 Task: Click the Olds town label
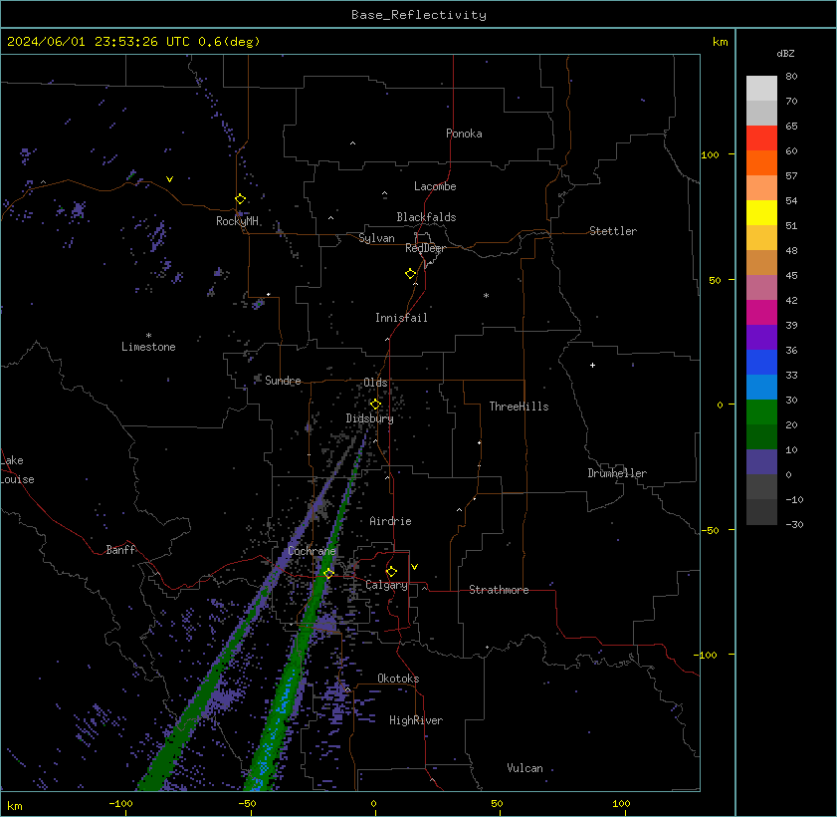pos(375,383)
